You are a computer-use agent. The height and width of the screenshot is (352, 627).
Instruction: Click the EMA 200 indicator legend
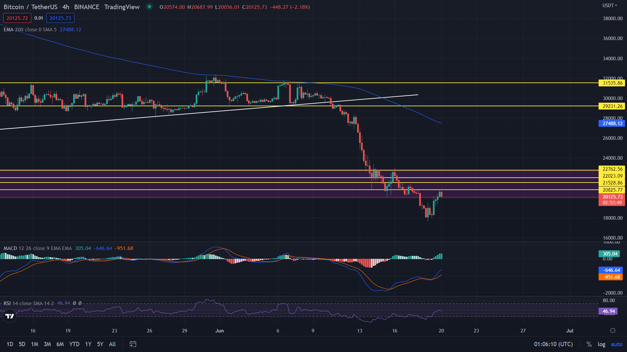pyautogui.click(x=29, y=30)
